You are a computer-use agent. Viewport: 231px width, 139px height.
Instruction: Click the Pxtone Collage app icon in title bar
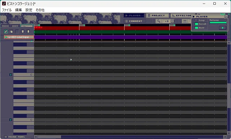[x=4, y=4]
